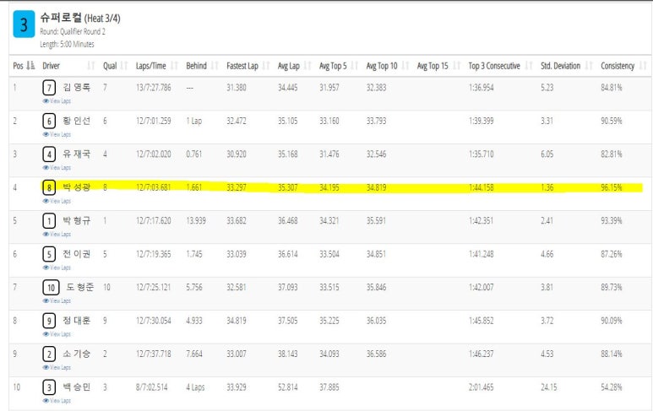Sort table by Avg Top 5 column
The height and width of the screenshot is (411, 653).
point(339,66)
